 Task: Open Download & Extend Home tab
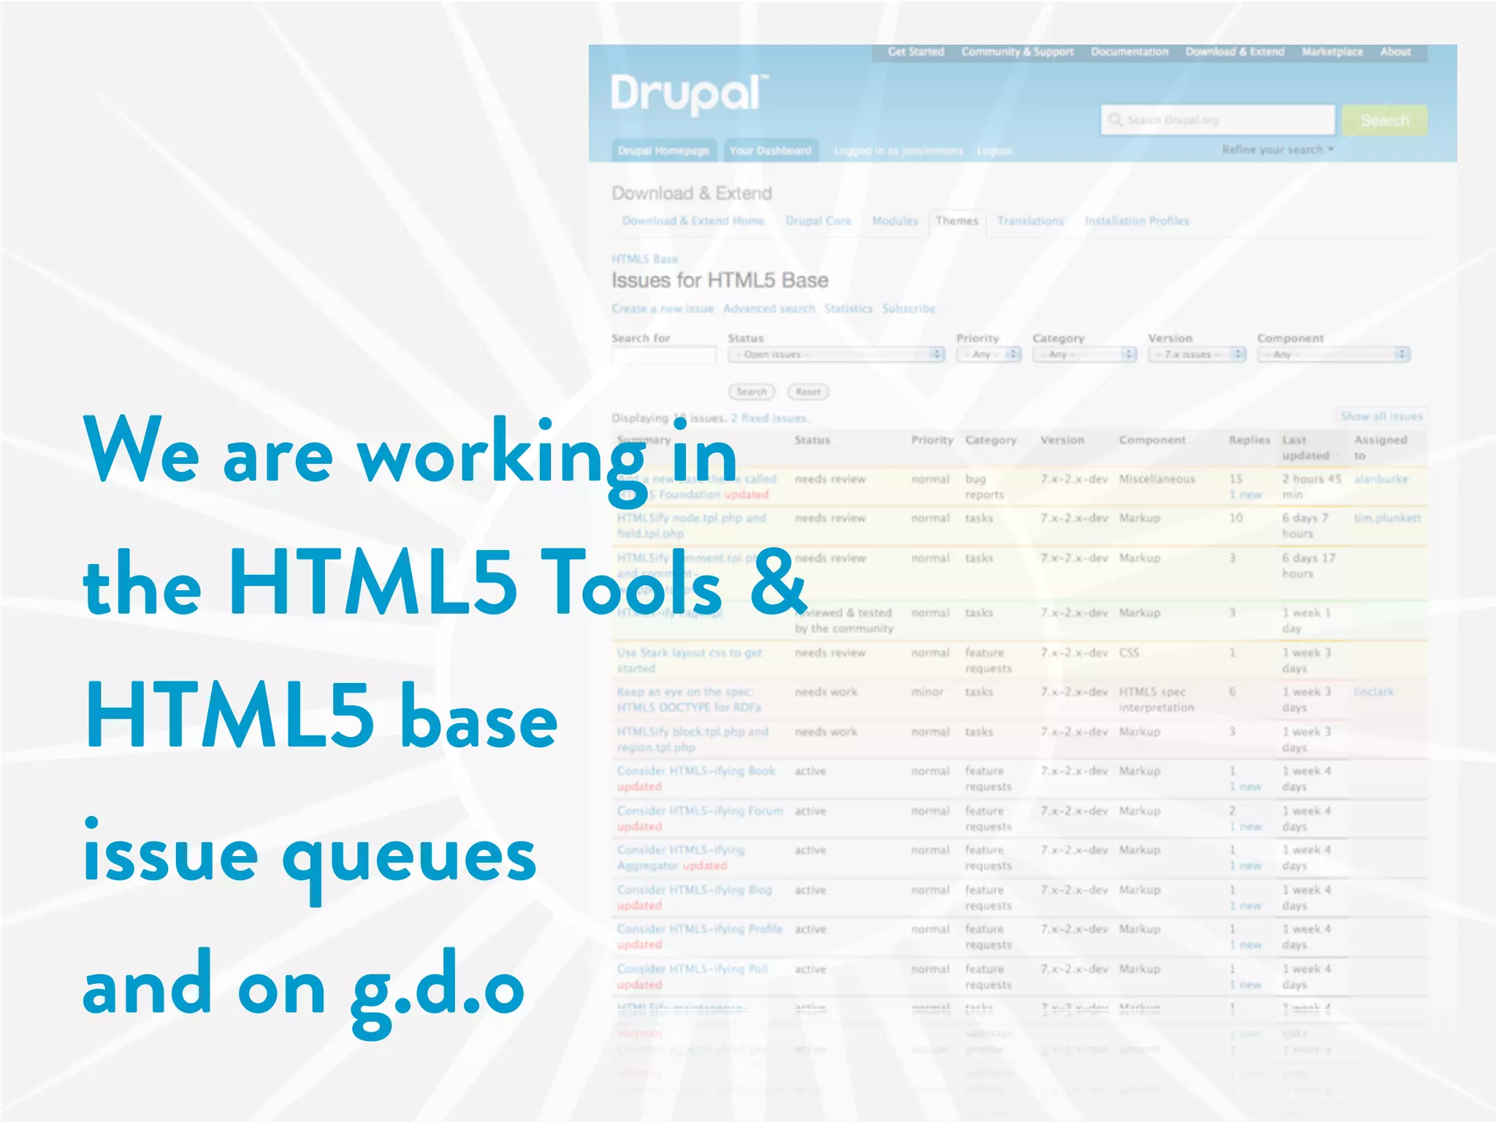tap(693, 221)
